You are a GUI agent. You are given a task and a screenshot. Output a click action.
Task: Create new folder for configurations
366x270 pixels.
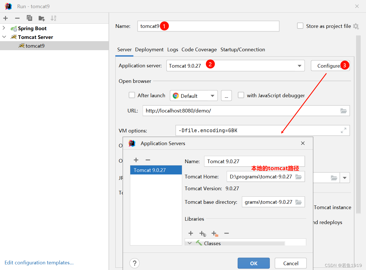pos(41,18)
